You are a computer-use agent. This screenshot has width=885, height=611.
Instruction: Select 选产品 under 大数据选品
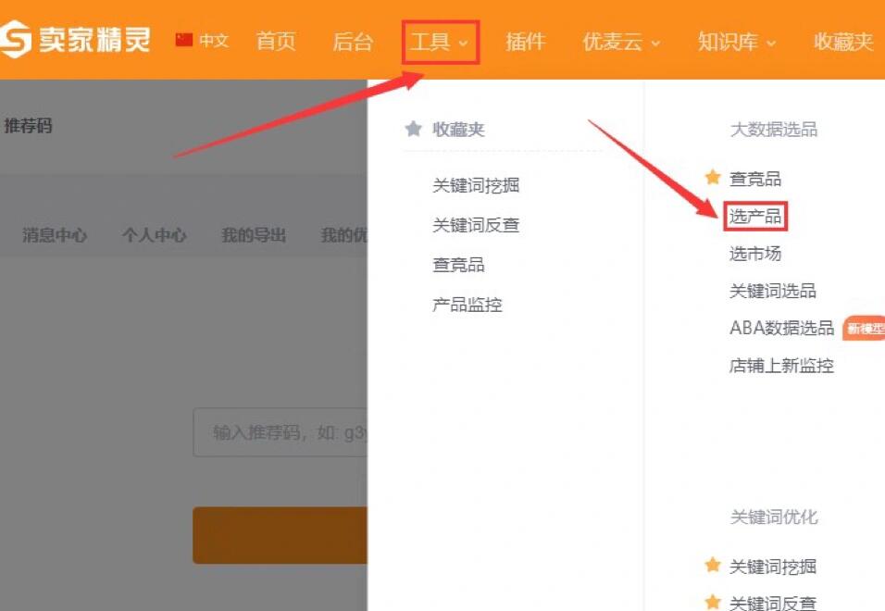754,216
